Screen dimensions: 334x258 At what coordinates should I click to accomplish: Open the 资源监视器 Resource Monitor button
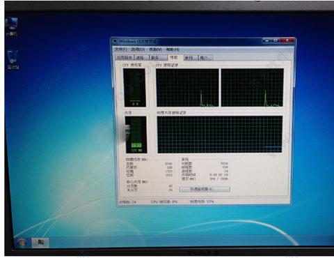click(205, 189)
